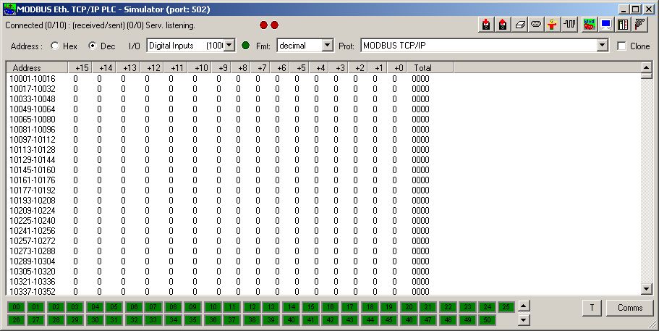This screenshot has height=331, width=659.
Task: Click the green station 00 indicator
Action: coord(16,307)
